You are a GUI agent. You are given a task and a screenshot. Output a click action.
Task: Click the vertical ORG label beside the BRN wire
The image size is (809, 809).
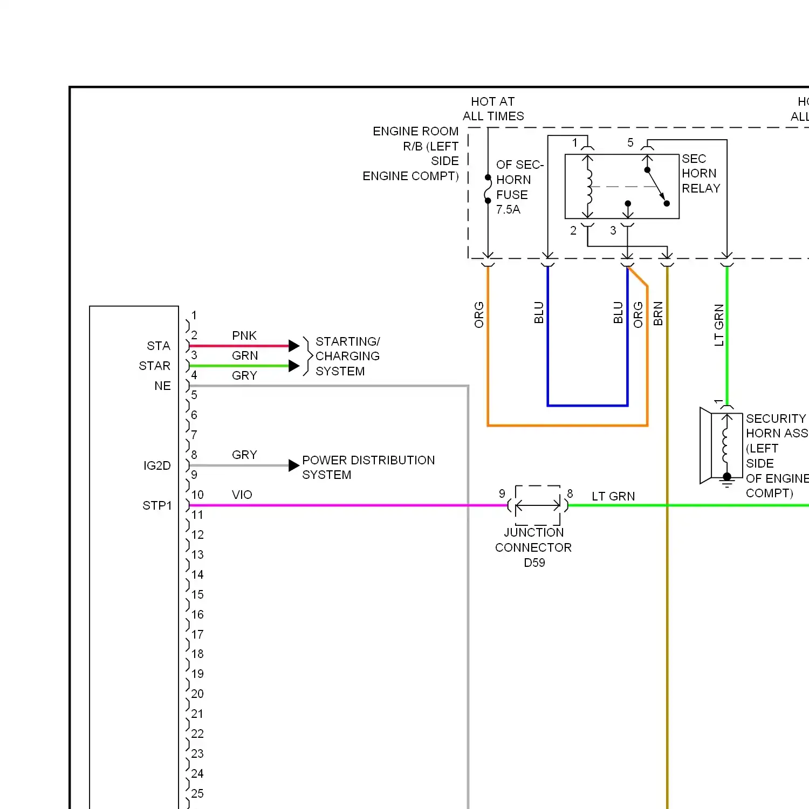tap(638, 314)
